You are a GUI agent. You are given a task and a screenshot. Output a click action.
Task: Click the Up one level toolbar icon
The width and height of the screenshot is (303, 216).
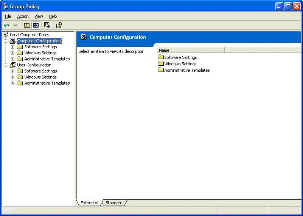click(27, 25)
